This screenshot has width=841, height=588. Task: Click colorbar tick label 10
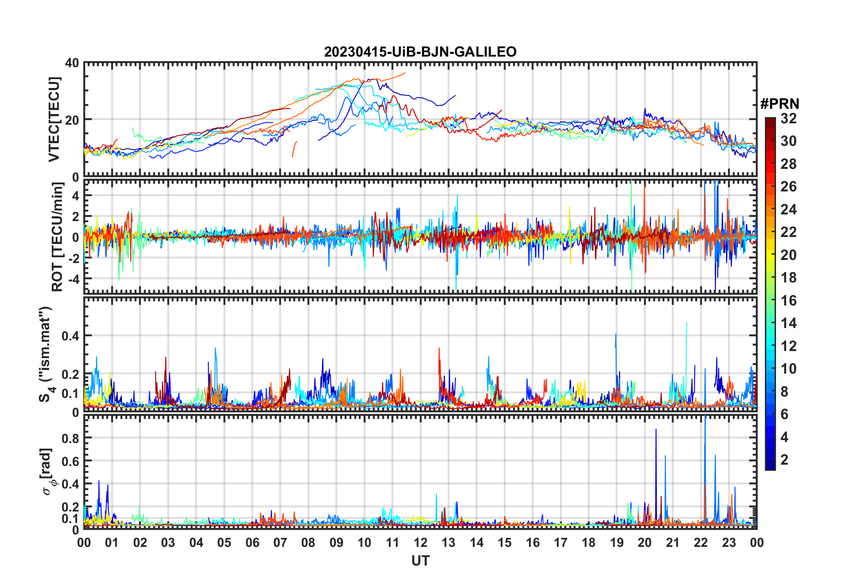click(788, 369)
